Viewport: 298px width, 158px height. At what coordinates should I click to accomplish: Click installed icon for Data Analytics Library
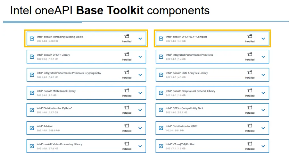250,73
